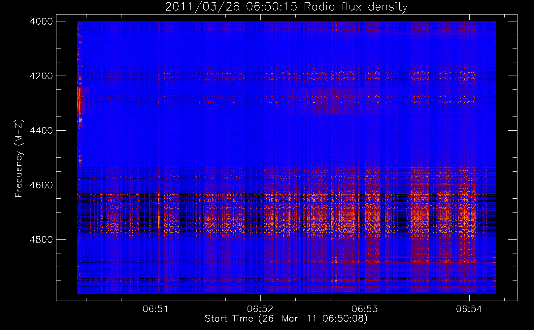Click the 4200 frequency tick label
534x330 pixels.
tap(41, 76)
